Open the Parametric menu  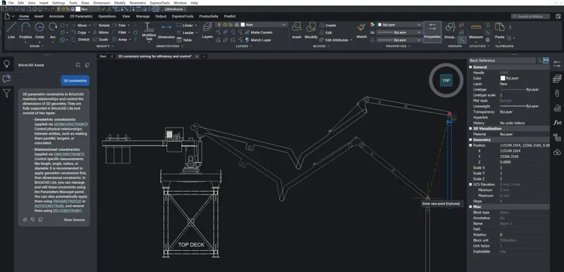[137, 3]
